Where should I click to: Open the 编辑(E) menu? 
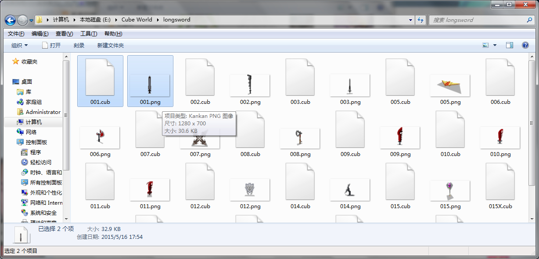click(40, 34)
